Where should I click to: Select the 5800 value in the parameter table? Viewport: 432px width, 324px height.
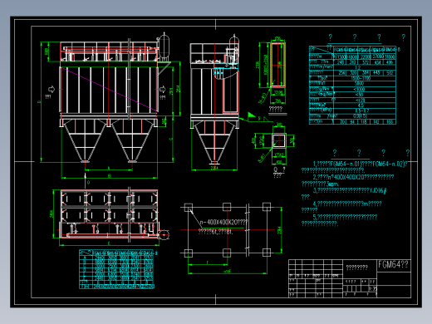[x=359, y=83]
